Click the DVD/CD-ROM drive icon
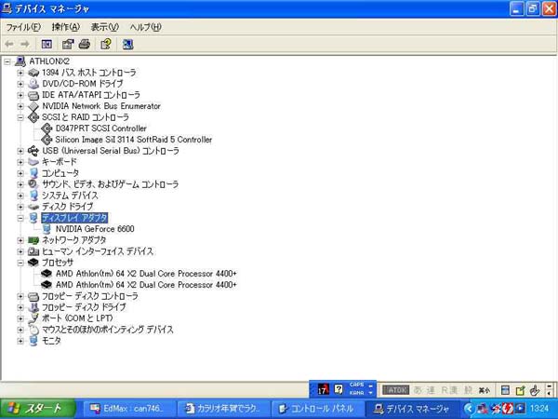Screen dimensions: 558x419 click(33, 84)
